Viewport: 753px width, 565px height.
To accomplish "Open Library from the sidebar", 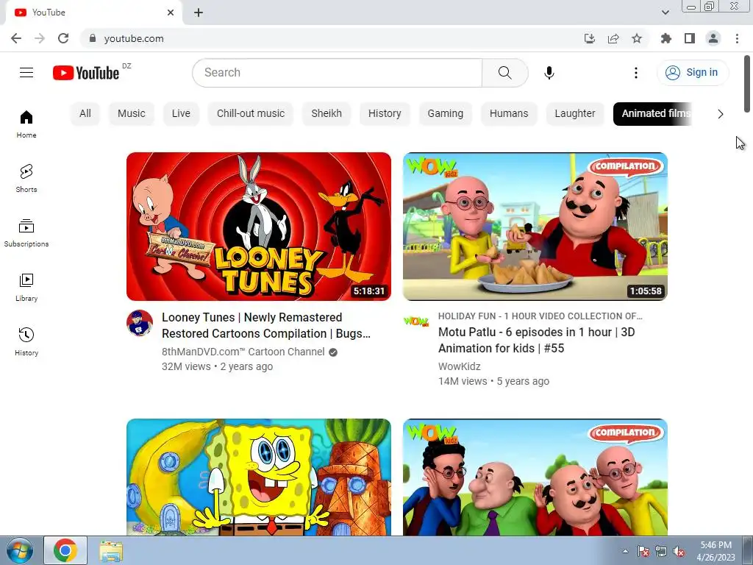I will (26, 288).
